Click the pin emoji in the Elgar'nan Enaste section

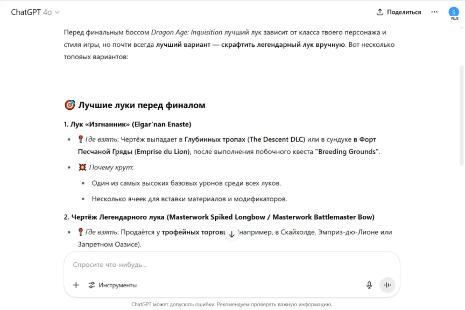point(81,139)
